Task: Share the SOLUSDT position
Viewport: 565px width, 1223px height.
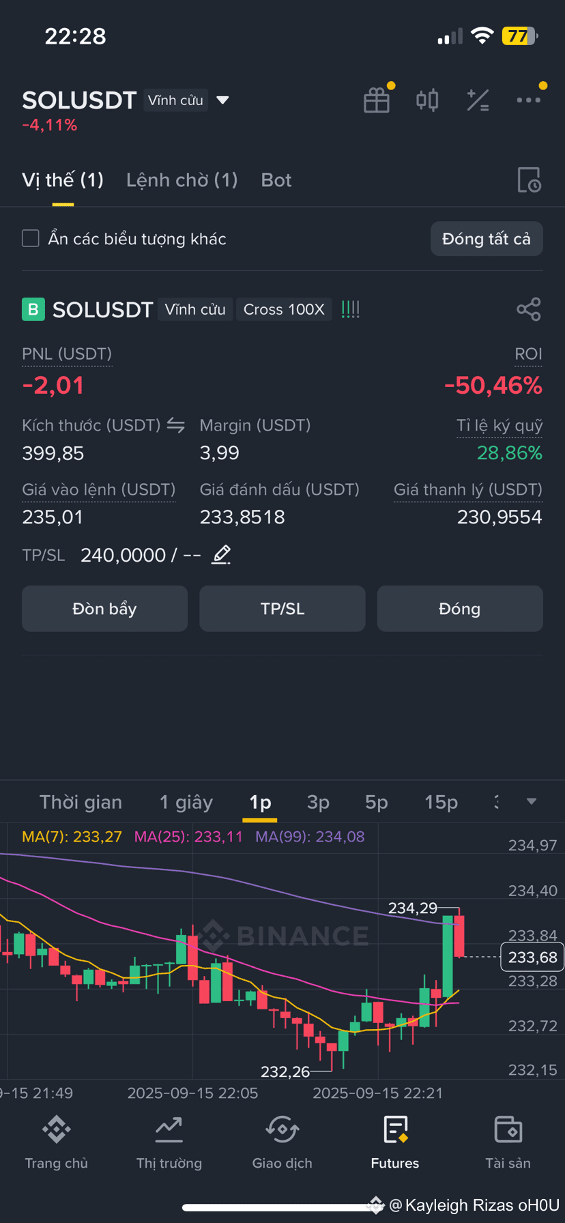Action: pos(529,310)
